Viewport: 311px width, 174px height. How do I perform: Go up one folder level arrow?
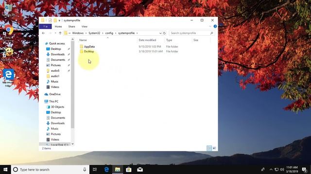click(x=60, y=33)
